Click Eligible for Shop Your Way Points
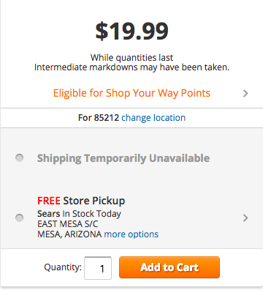Viewport: 263px width, 293px height. click(131, 93)
